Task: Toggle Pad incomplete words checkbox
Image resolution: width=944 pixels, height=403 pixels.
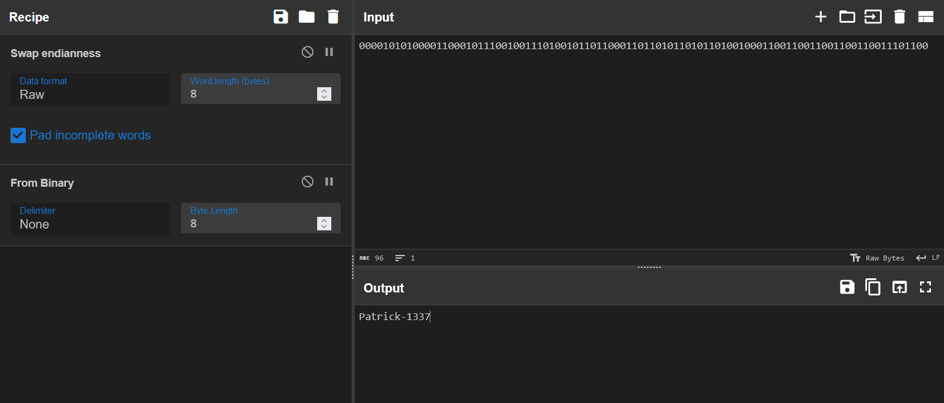Action: pyautogui.click(x=18, y=135)
